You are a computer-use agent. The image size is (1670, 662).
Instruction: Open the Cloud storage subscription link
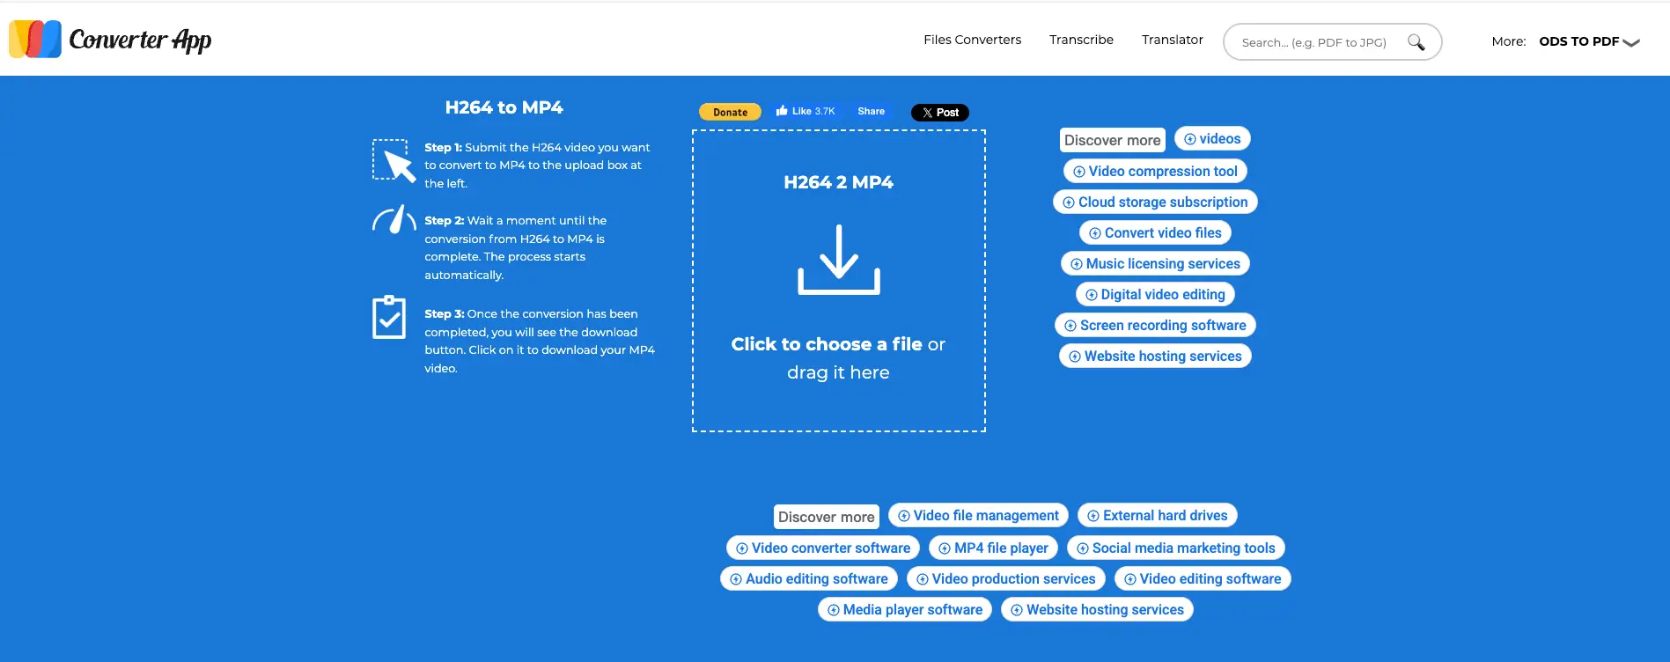pyautogui.click(x=1155, y=202)
